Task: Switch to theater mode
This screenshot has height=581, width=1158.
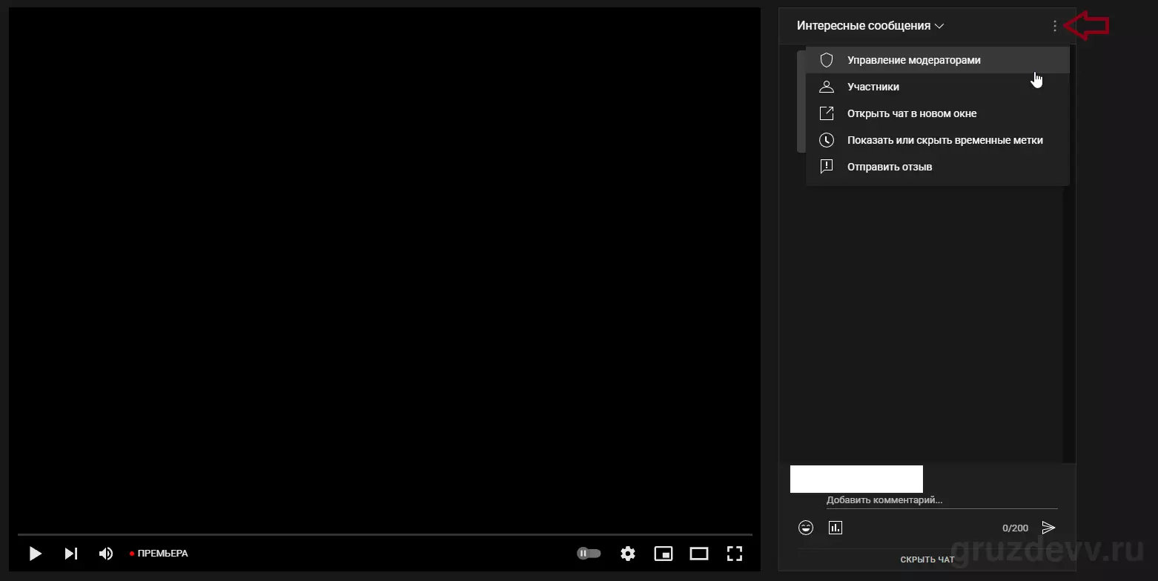Action: [x=699, y=554]
